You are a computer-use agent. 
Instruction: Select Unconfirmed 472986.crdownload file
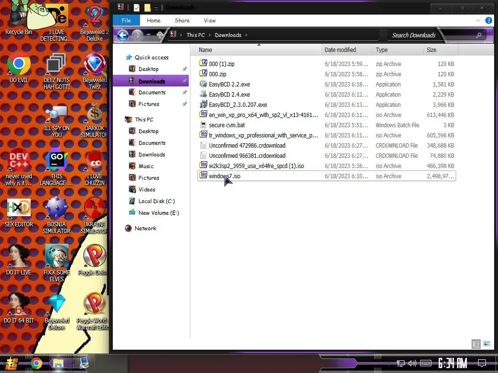(326, 145)
